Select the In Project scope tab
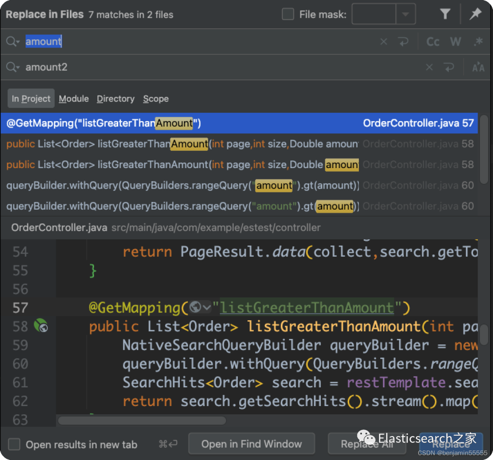 click(x=31, y=99)
